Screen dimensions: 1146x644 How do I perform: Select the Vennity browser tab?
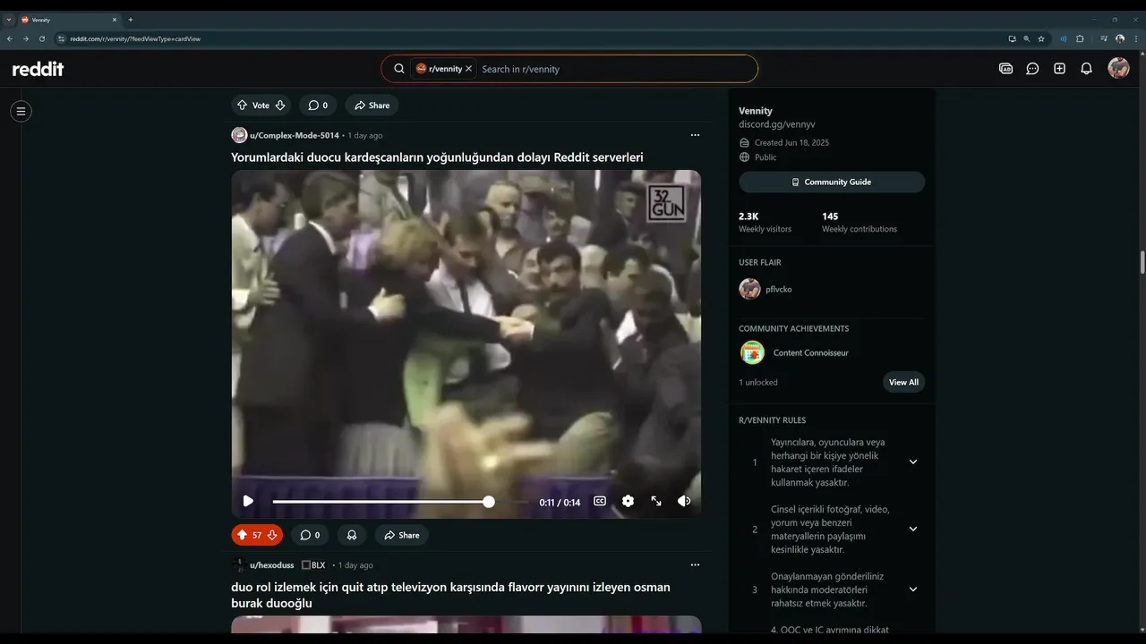point(67,19)
